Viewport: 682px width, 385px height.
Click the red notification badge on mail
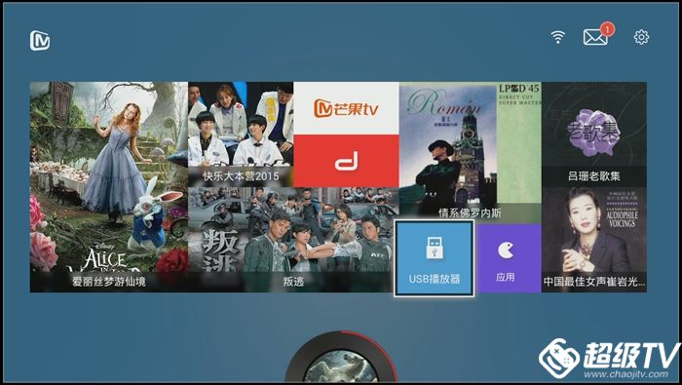tap(607, 29)
